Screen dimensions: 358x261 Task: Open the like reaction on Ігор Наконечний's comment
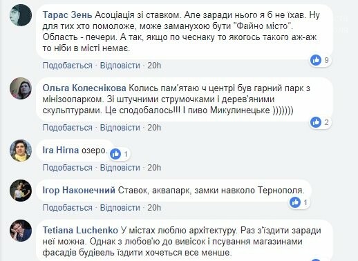295,202
